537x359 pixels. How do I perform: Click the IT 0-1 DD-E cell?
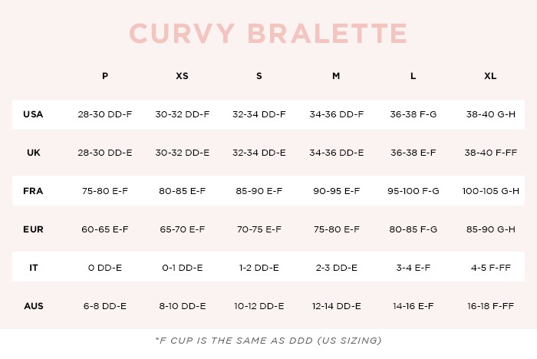[x=182, y=268]
